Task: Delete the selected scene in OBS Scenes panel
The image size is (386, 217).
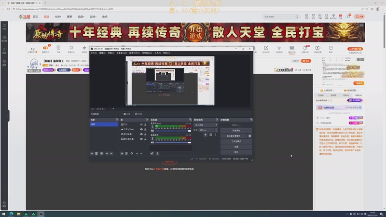Action: [x=96, y=153]
